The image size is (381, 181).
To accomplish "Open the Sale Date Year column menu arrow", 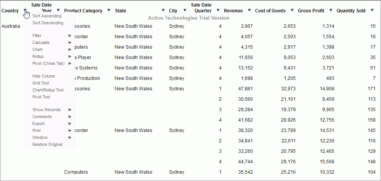I will tap(58, 10).
